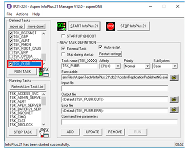Screen dimensions: 187x149
Task: Open the Affinity CPU 0 dropdown
Action: [x=118, y=66]
